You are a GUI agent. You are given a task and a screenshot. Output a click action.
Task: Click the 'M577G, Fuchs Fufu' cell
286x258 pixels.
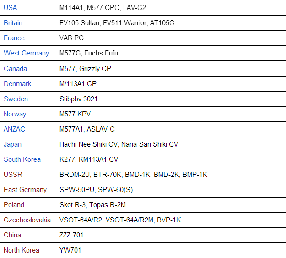pyautogui.click(x=171, y=53)
